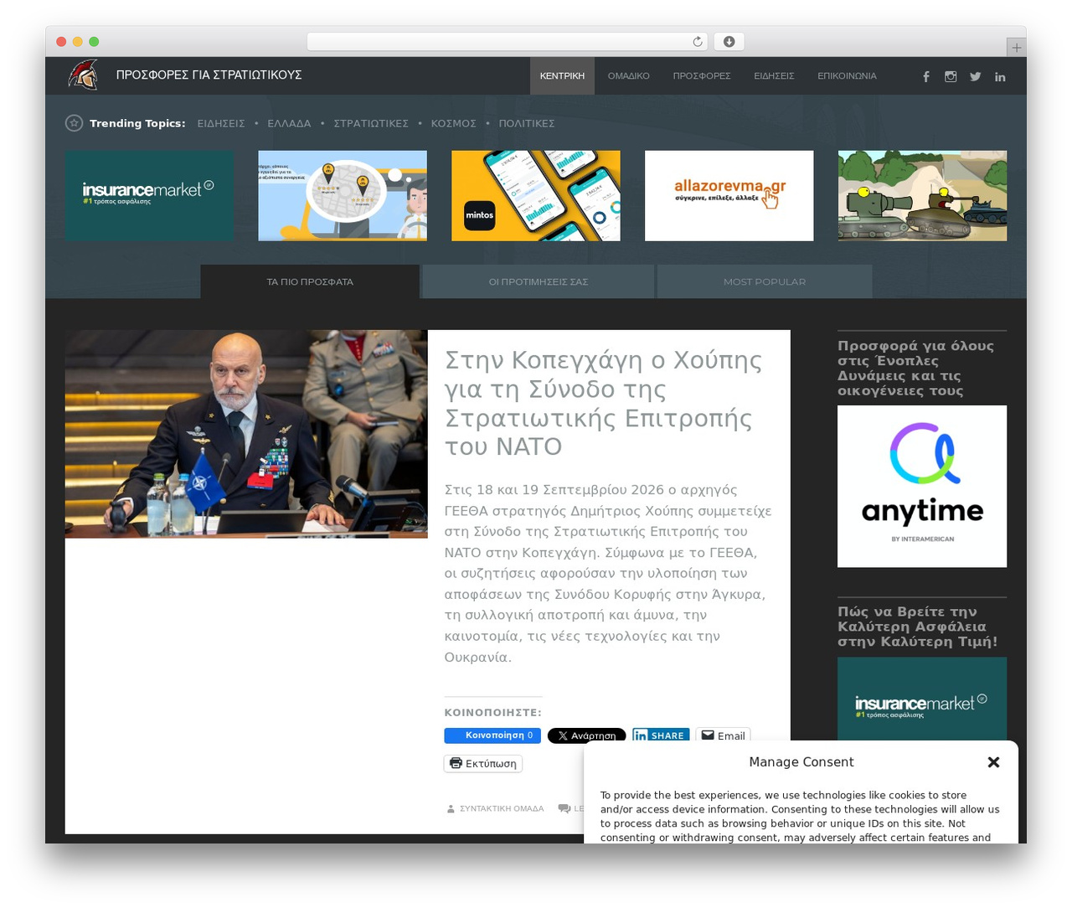The height and width of the screenshot is (908, 1072).
Task: Switch to ΟΙ ΠΡΟΤΙΜΗΣΕΙΣ ΣΑΣ tab
Action: pyautogui.click(x=539, y=281)
